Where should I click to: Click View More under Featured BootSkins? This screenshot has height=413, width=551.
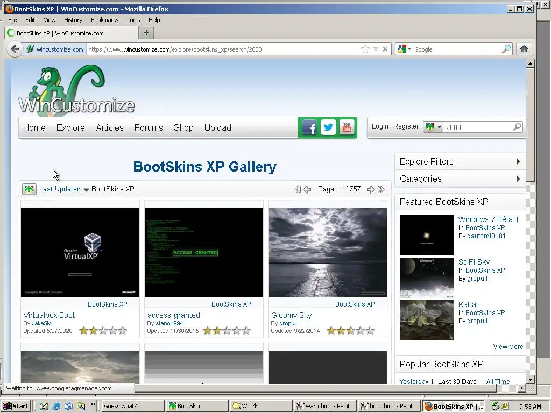(508, 347)
